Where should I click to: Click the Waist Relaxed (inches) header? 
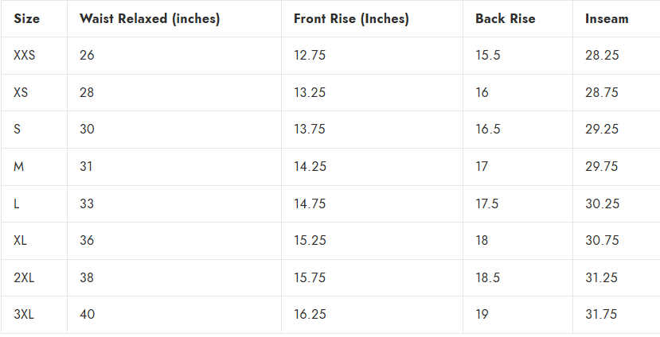pos(150,19)
